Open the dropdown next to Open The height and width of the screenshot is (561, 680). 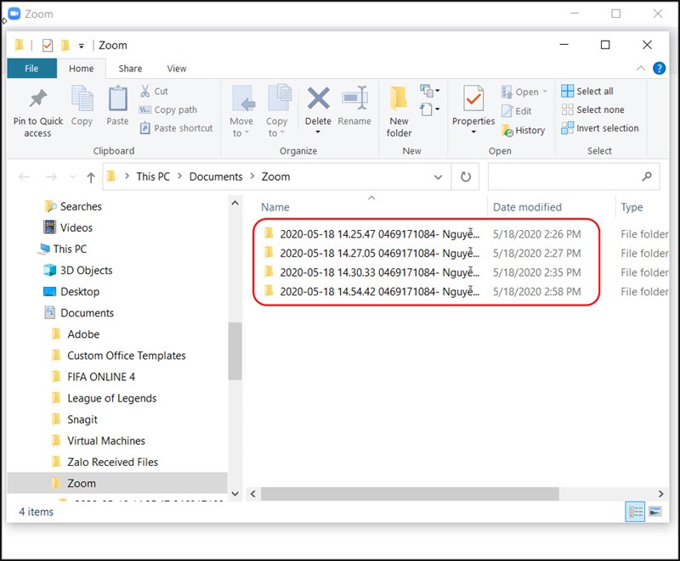[x=545, y=91]
